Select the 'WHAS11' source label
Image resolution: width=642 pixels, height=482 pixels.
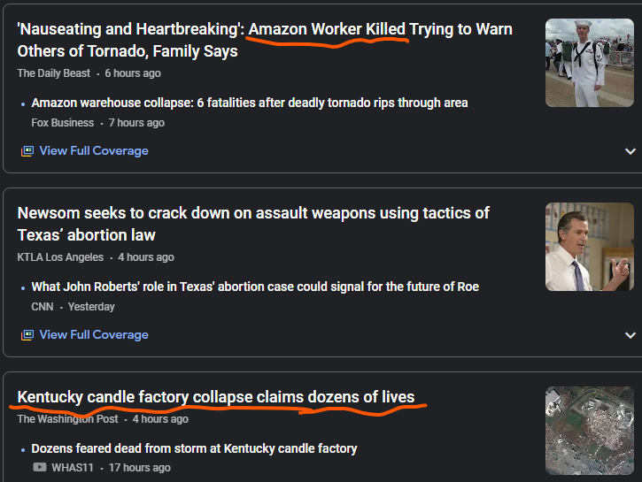(x=73, y=467)
